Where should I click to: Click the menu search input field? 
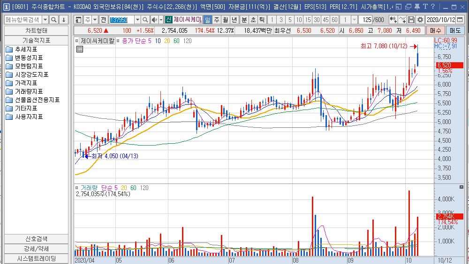[23, 20]
